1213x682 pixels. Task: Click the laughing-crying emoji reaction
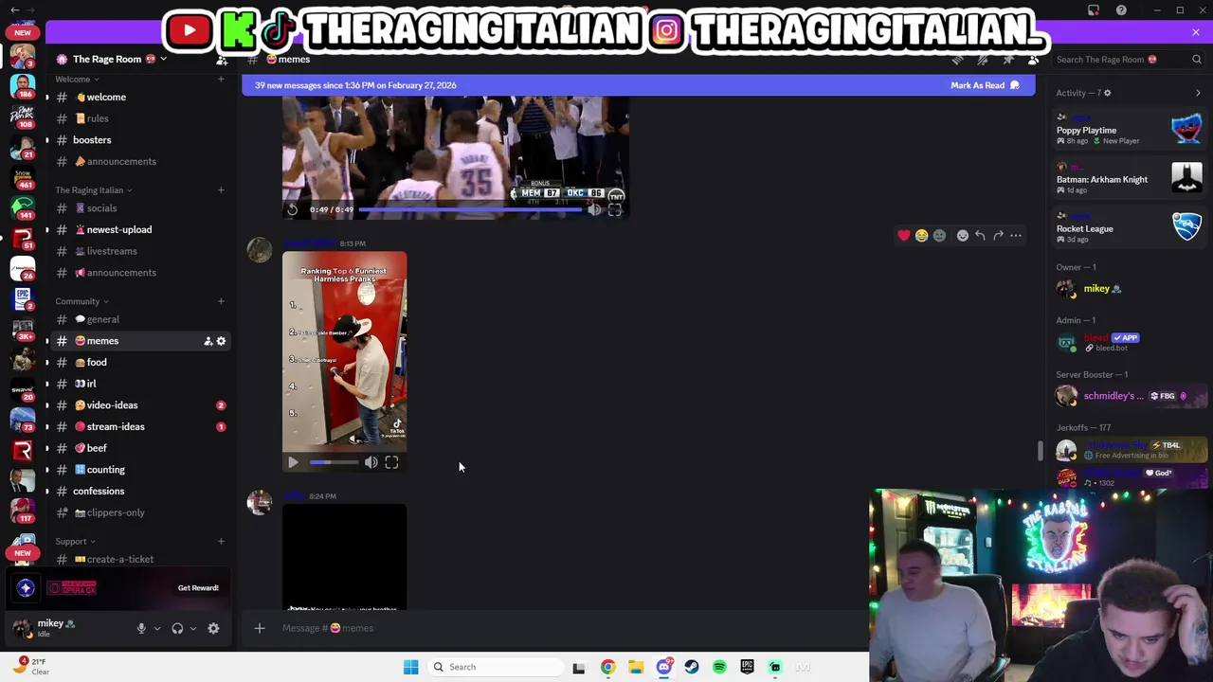921,235
